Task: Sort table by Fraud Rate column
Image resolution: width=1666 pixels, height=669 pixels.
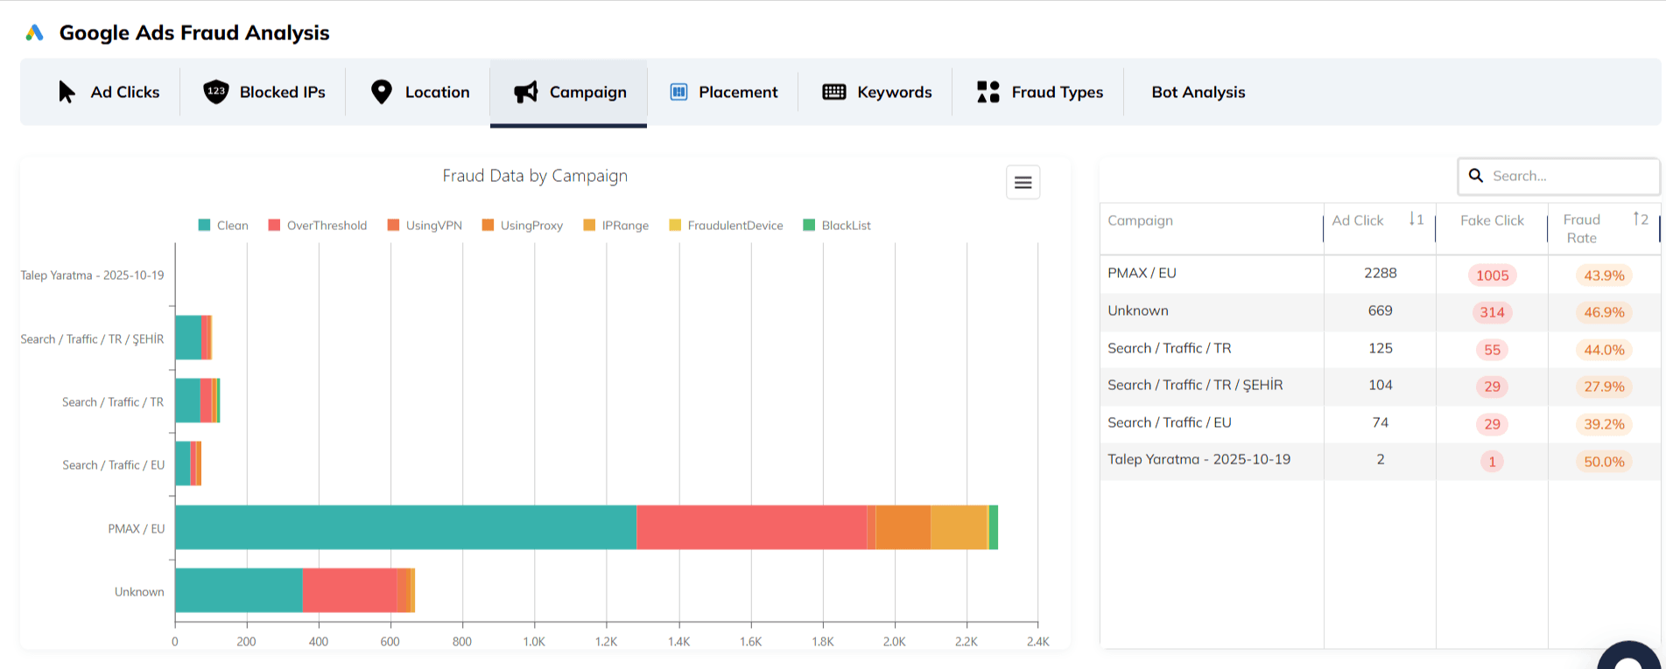Action: point(1640,220)
